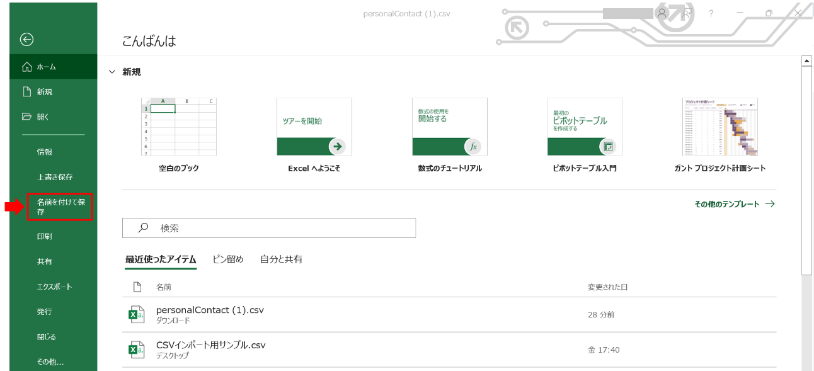The height and width of the screenshot is (371, 814).
Task: Click the back arrow circle icon
Action: point(26,40)
